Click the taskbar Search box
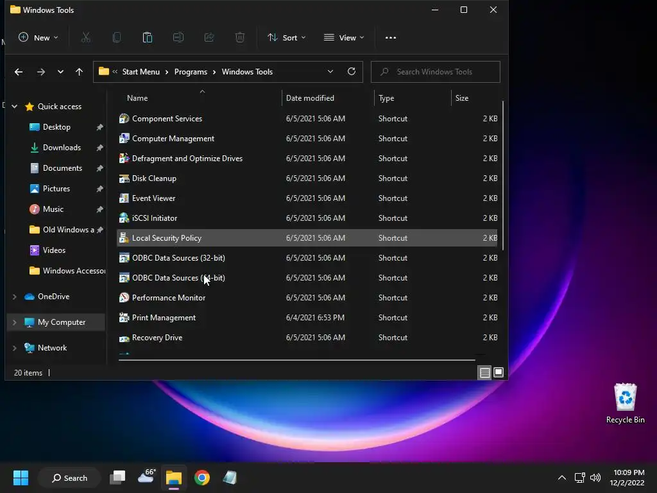 coord(69,478)
